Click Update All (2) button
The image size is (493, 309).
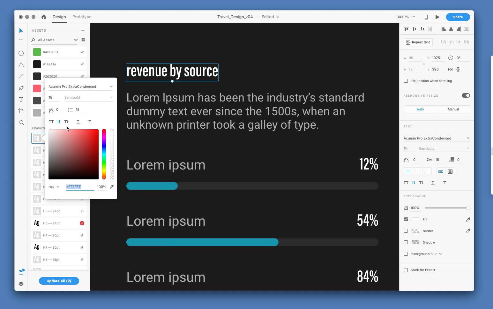click(59, 281)
